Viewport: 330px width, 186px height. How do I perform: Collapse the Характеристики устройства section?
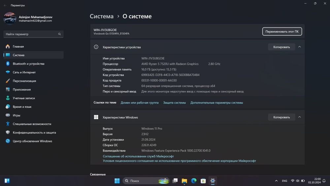click(x=300, y=47)
